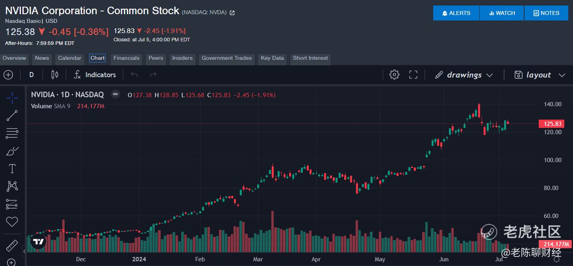The width and height of the screenshot is (573, 266).
Task: Select the ruler measure tool
Action: click(x=12, y=246)
